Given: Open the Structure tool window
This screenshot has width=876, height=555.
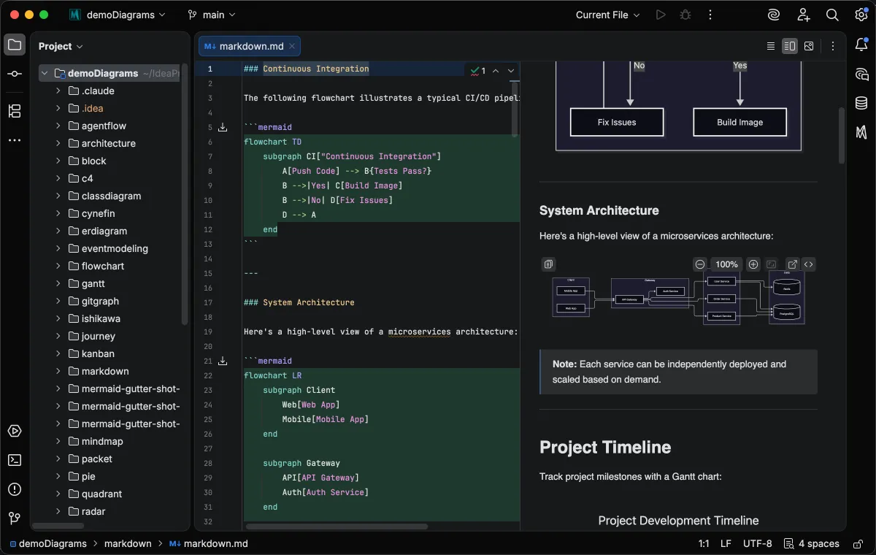Looking at the screenshot, I should pyautogui.click(x=15, y=111).
